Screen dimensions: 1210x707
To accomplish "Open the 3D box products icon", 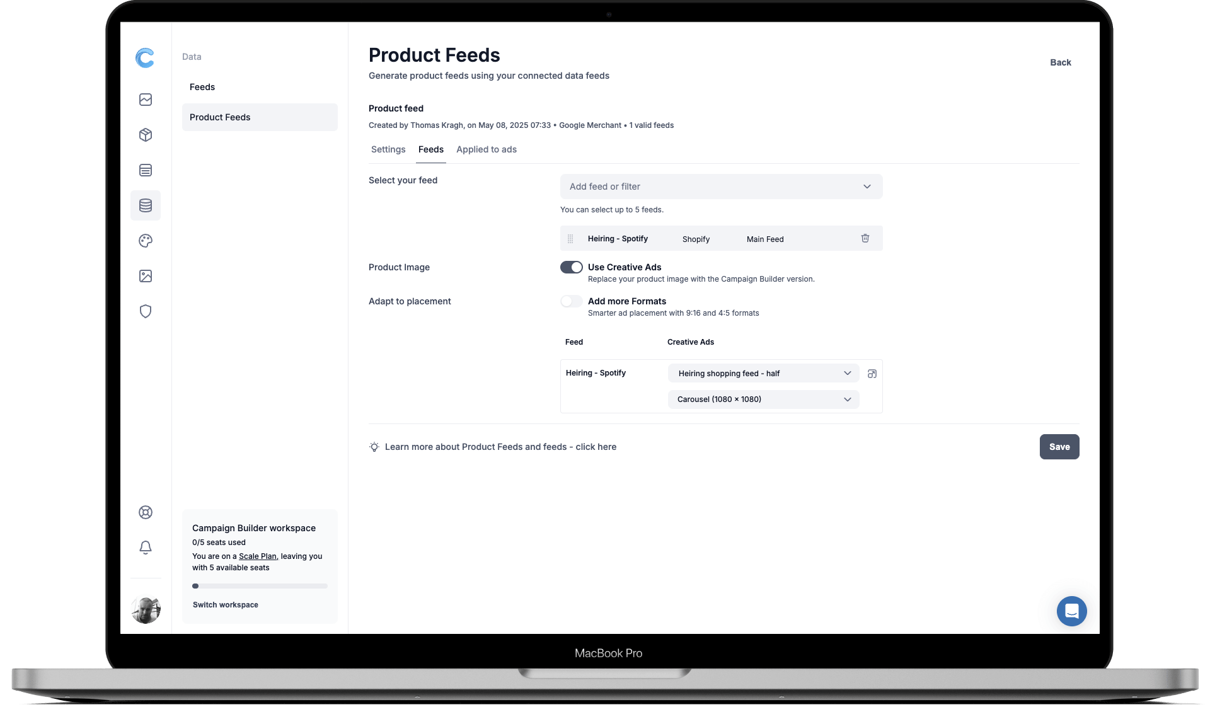I will 146,135.
